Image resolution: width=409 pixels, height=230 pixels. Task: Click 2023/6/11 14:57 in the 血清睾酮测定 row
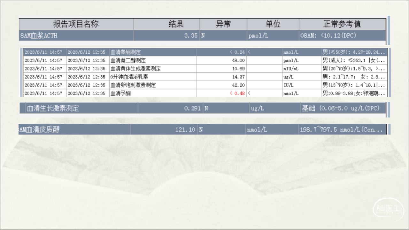[43, 52]
